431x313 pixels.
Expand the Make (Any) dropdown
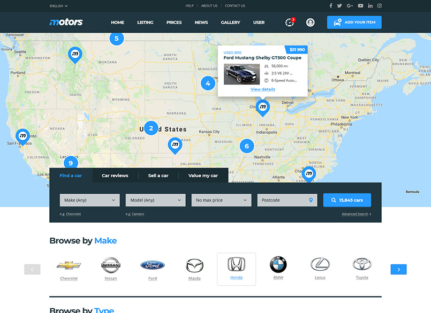point(89,200)
